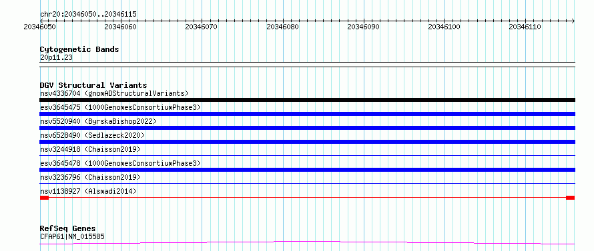Click the blue bar under nsv6528490
This screenshot has height=251, width=594.
coord(307,142)
